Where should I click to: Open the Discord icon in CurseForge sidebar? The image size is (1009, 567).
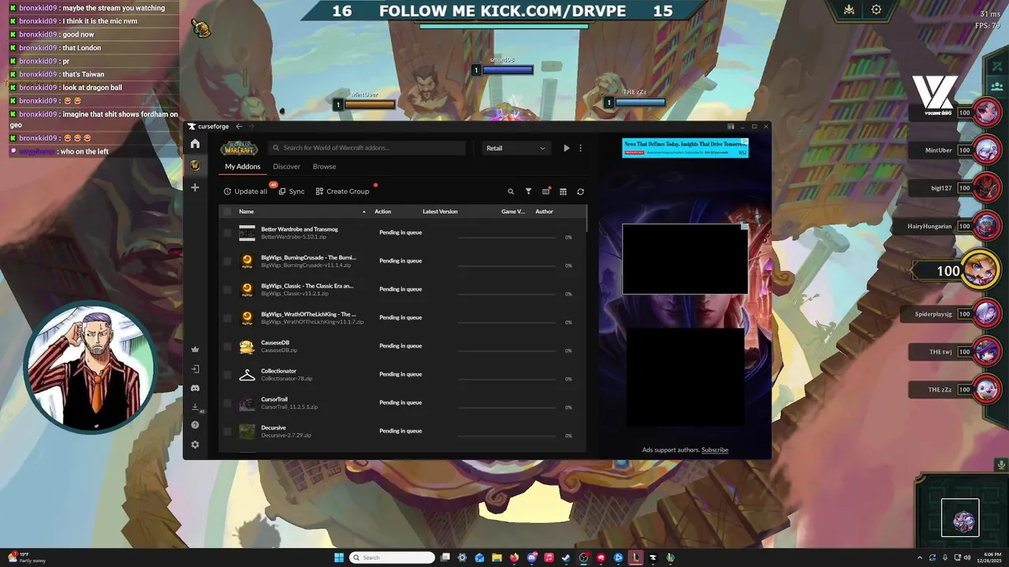pyautogui.click(x=195, y=388)
